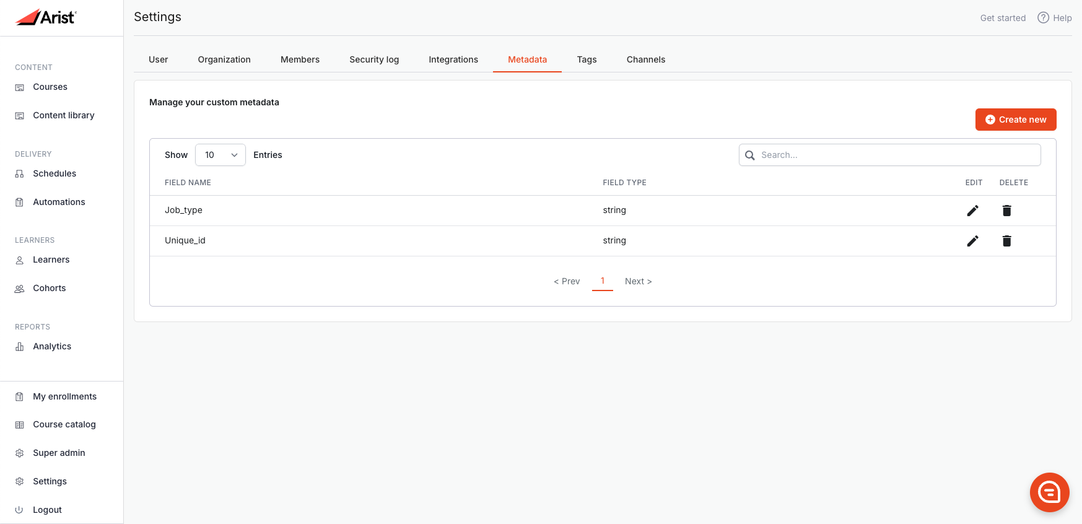The image size is (1082, 524).
Task: Open the chat support widget
Action: pyautogui.click(x=1050, y=492)
